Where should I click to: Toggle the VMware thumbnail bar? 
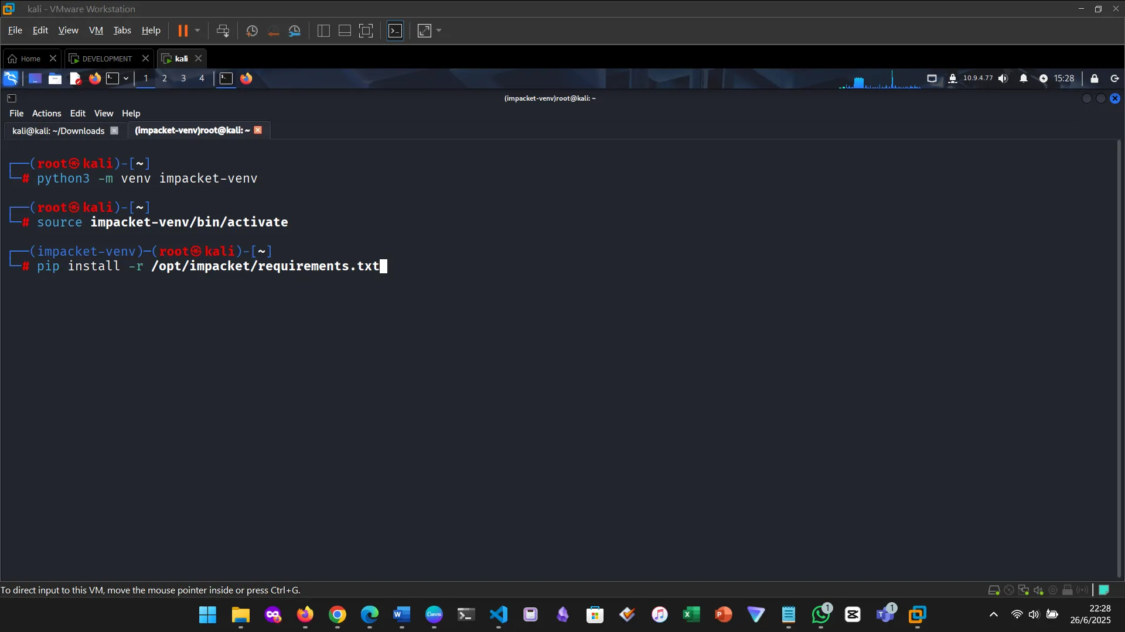click(344, 30)
